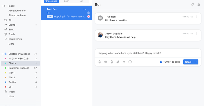Discard the draft with the trash icon
The image size is (204, 106).
click(x=112, y=62)
